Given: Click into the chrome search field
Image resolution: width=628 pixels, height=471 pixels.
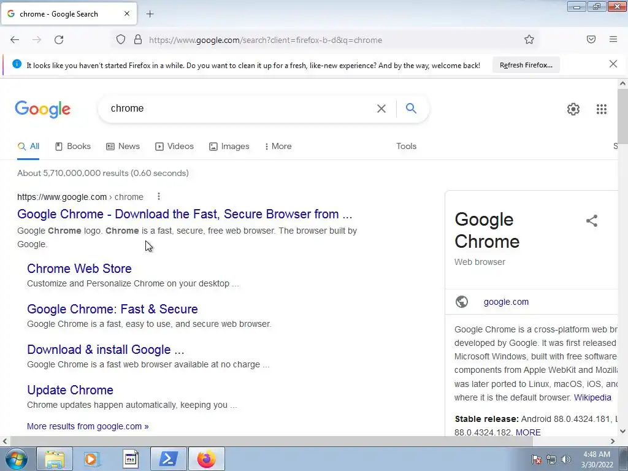Looking at the screenshot, I should [240, 109].
